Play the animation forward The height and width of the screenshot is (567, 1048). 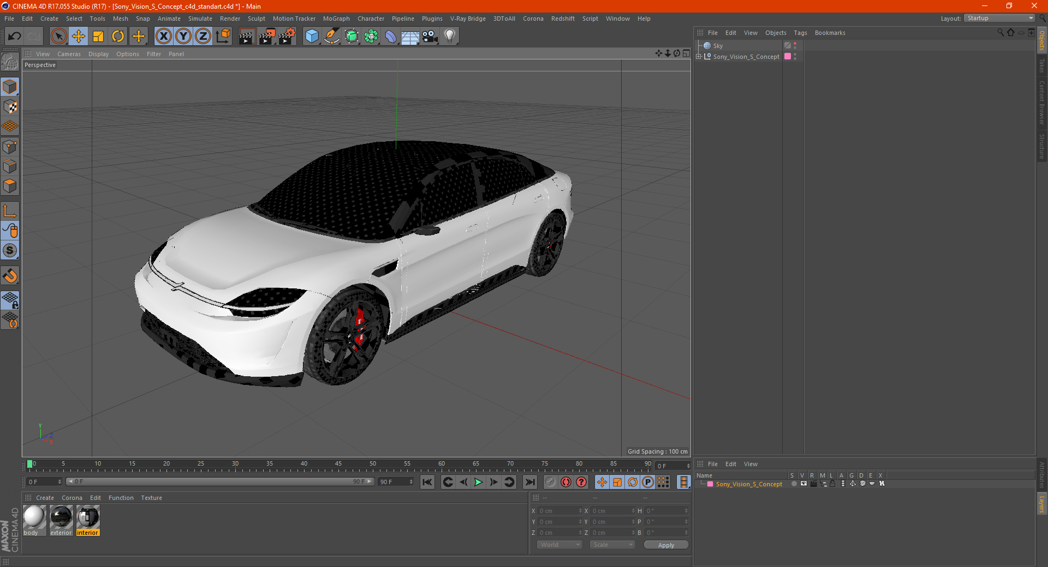click(478, 482)
